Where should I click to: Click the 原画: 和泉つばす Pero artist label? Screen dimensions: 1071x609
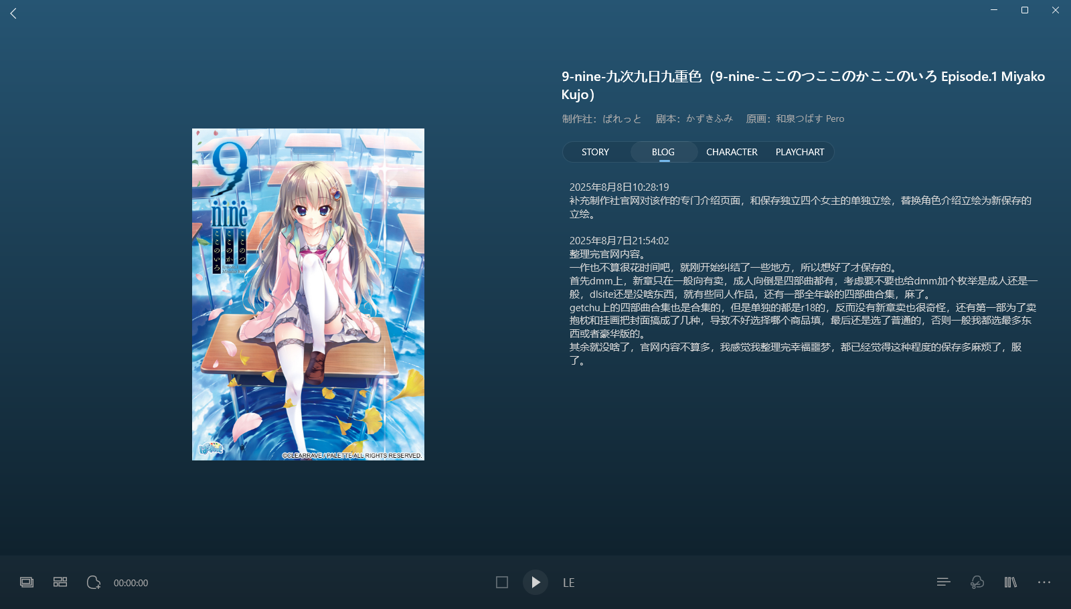coord(795,118)
